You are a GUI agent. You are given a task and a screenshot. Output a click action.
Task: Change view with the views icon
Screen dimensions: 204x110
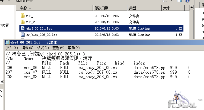point(165,1)
